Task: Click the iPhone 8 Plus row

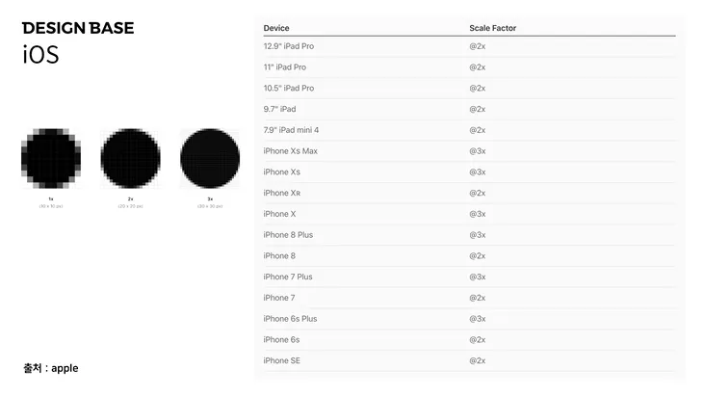Action: tap(469, 235)
